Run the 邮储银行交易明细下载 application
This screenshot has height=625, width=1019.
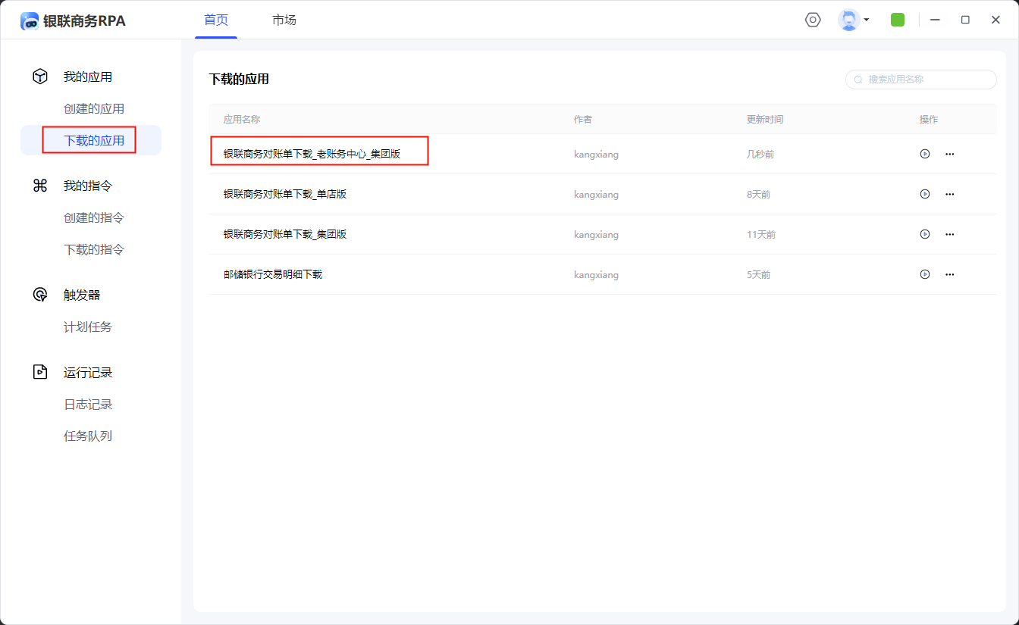[x=924, y=274]
